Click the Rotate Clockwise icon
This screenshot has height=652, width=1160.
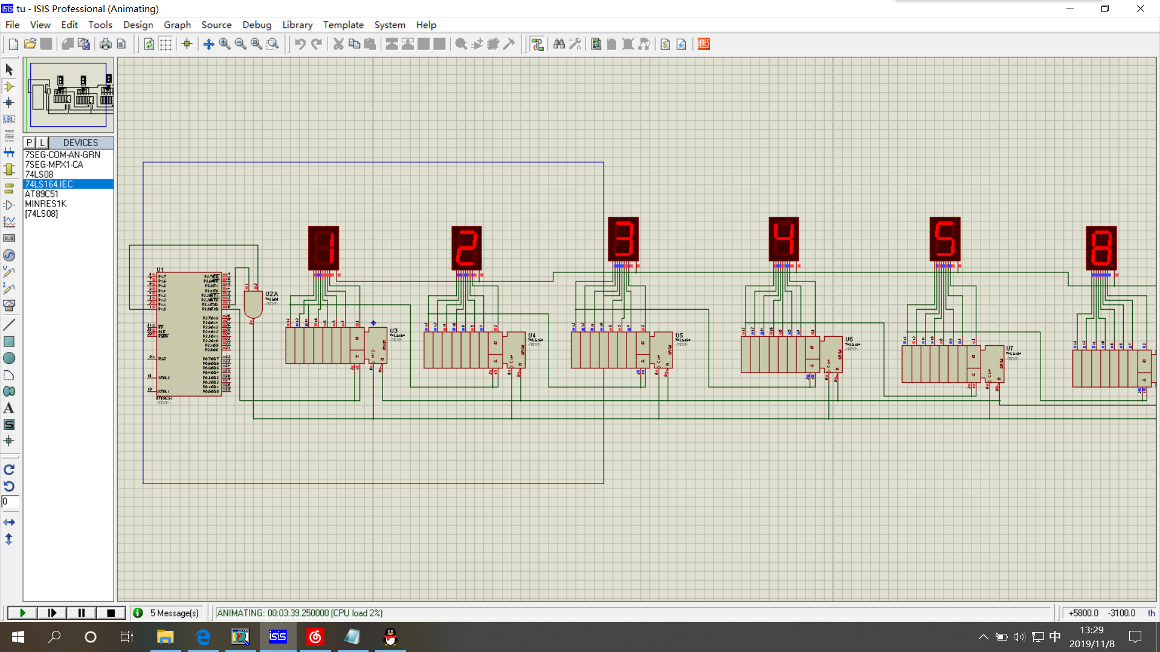pyautogui.click(x=9, y=470)
